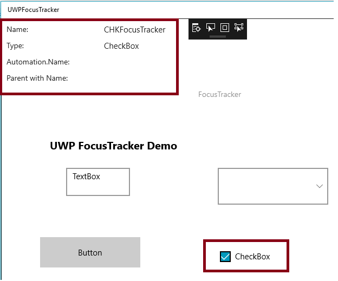Screen dimensions: 338x281
Task: Click the debug toolbar collapse handle
Action: pyautogui.click(x=218, y=37)
